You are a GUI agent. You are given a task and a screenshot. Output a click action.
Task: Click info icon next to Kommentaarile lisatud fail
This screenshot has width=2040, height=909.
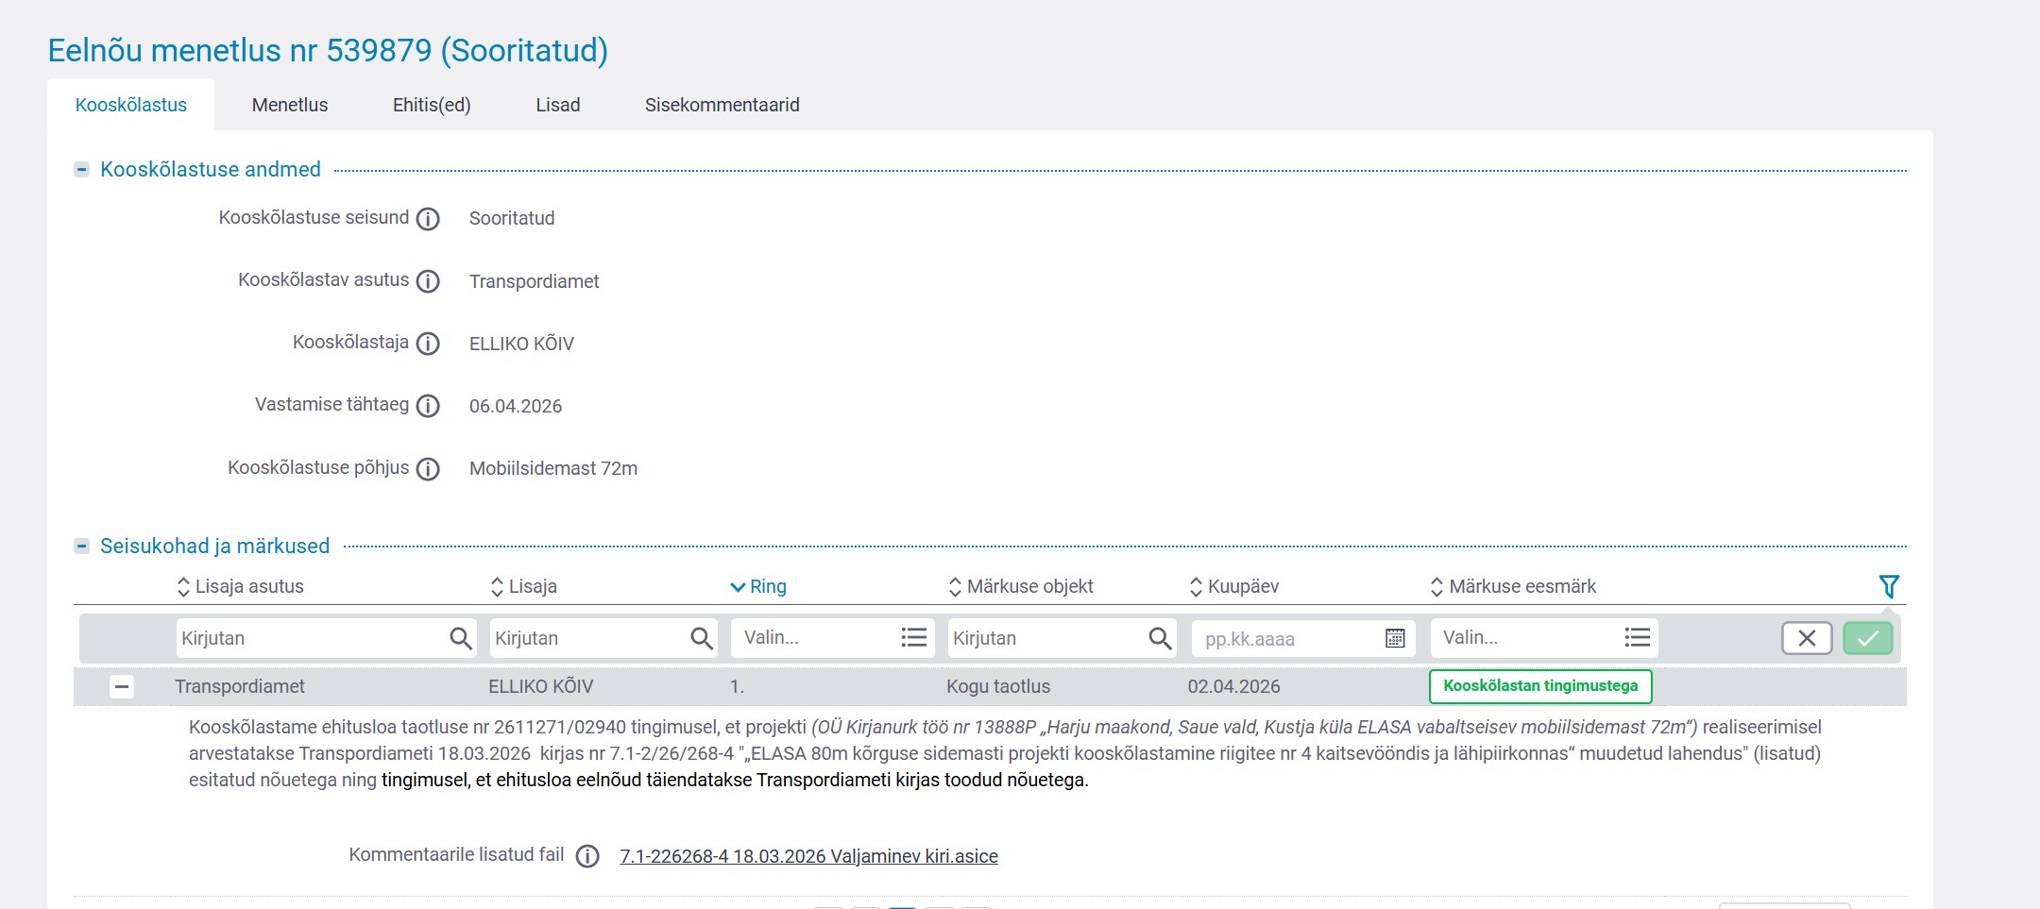point(587,856)
